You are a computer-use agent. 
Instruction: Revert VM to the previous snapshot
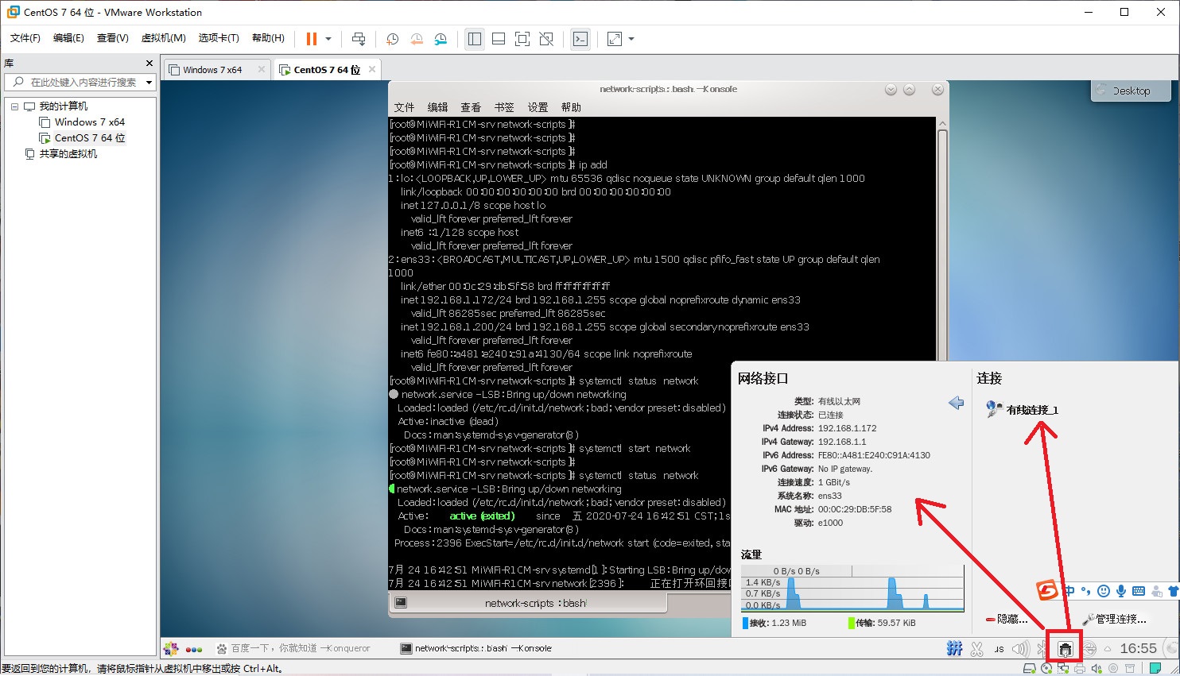click(417, 39)
